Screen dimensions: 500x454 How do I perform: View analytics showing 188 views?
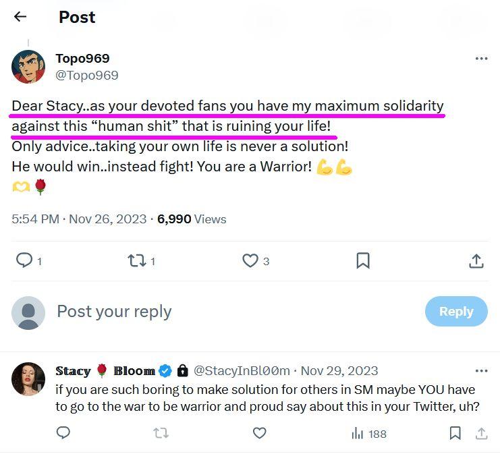tap(369, 434)
